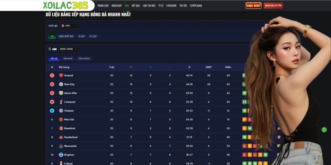
Task: Switch standings to SÂN KHÁCH
Action: (84, 59)
